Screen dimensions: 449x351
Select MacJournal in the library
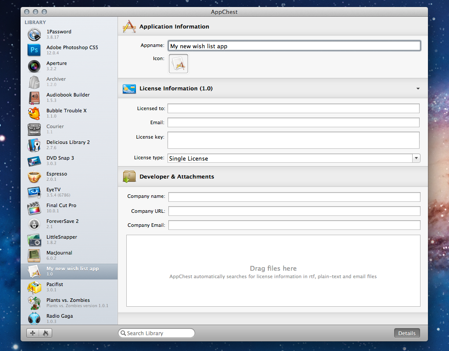(x=59, y=253)
